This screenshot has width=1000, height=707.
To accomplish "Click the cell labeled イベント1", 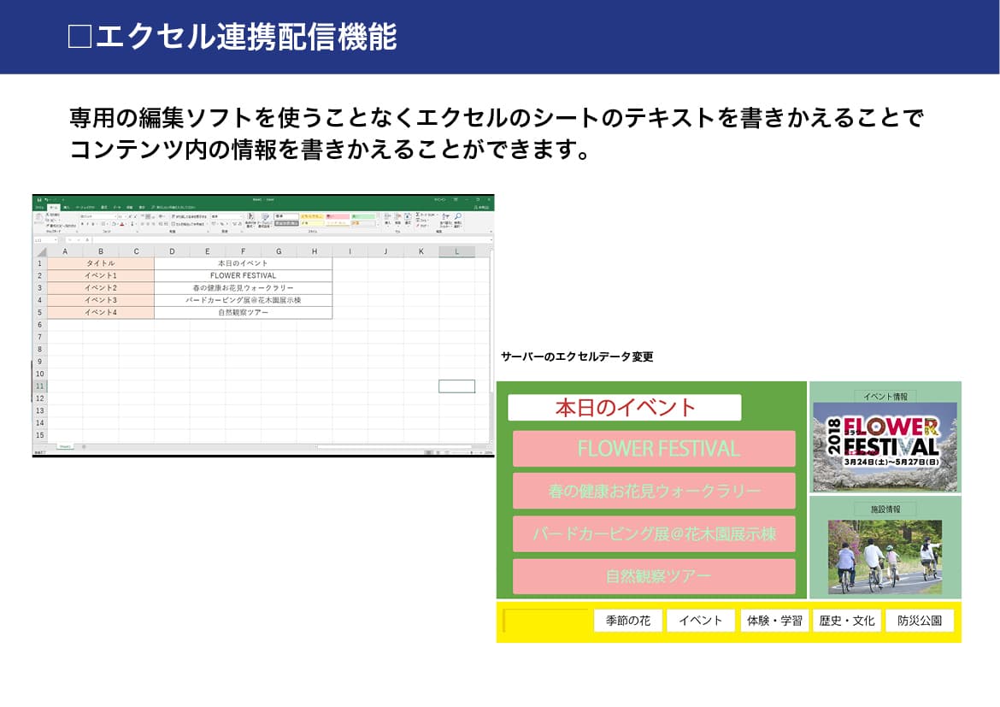I will click(x=101, y=275).
